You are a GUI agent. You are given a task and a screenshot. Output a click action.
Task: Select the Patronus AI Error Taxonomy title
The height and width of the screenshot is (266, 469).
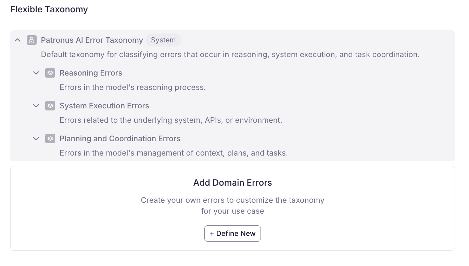coord(92,40)
